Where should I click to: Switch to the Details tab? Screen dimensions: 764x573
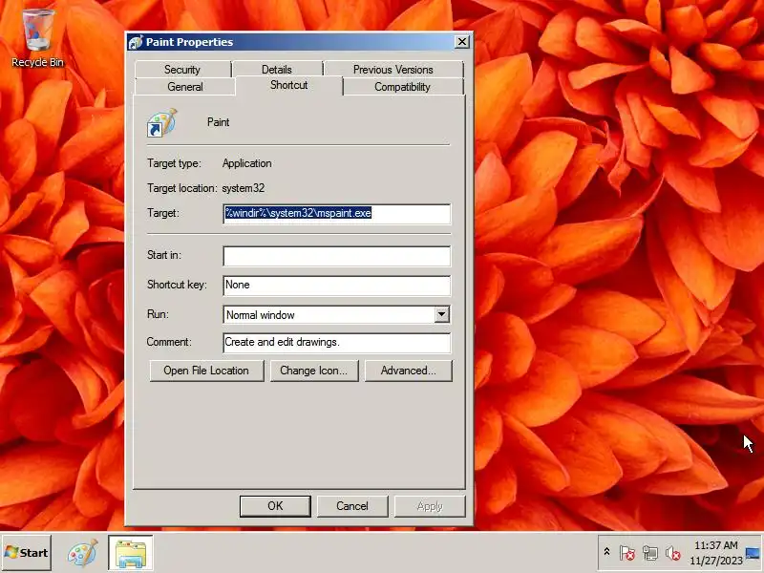click(x=277, y=69)
